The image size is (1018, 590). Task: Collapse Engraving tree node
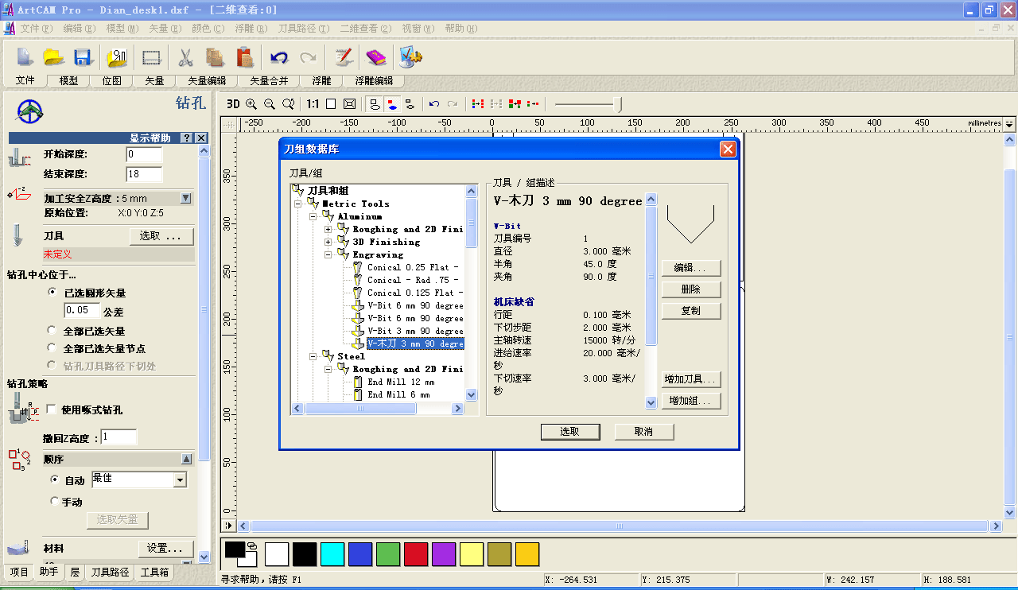[x=328, y=254]
